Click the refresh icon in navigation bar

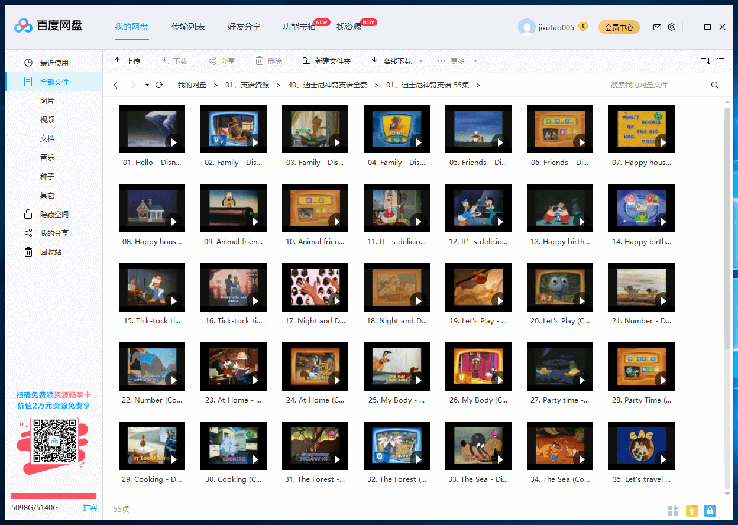(x=159, y=85)
